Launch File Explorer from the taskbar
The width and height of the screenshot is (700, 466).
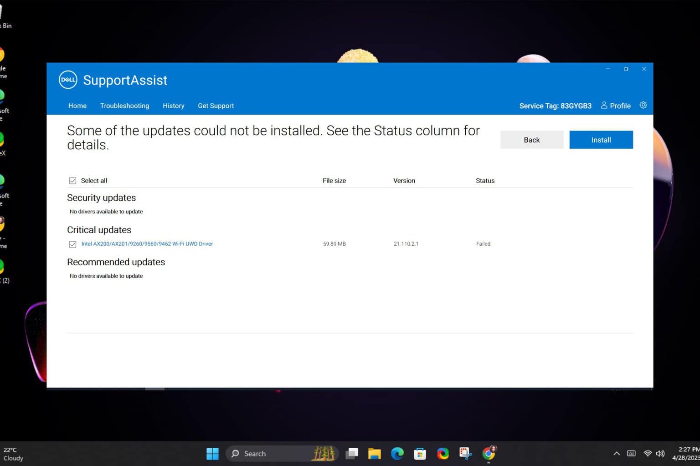(375, 453)
